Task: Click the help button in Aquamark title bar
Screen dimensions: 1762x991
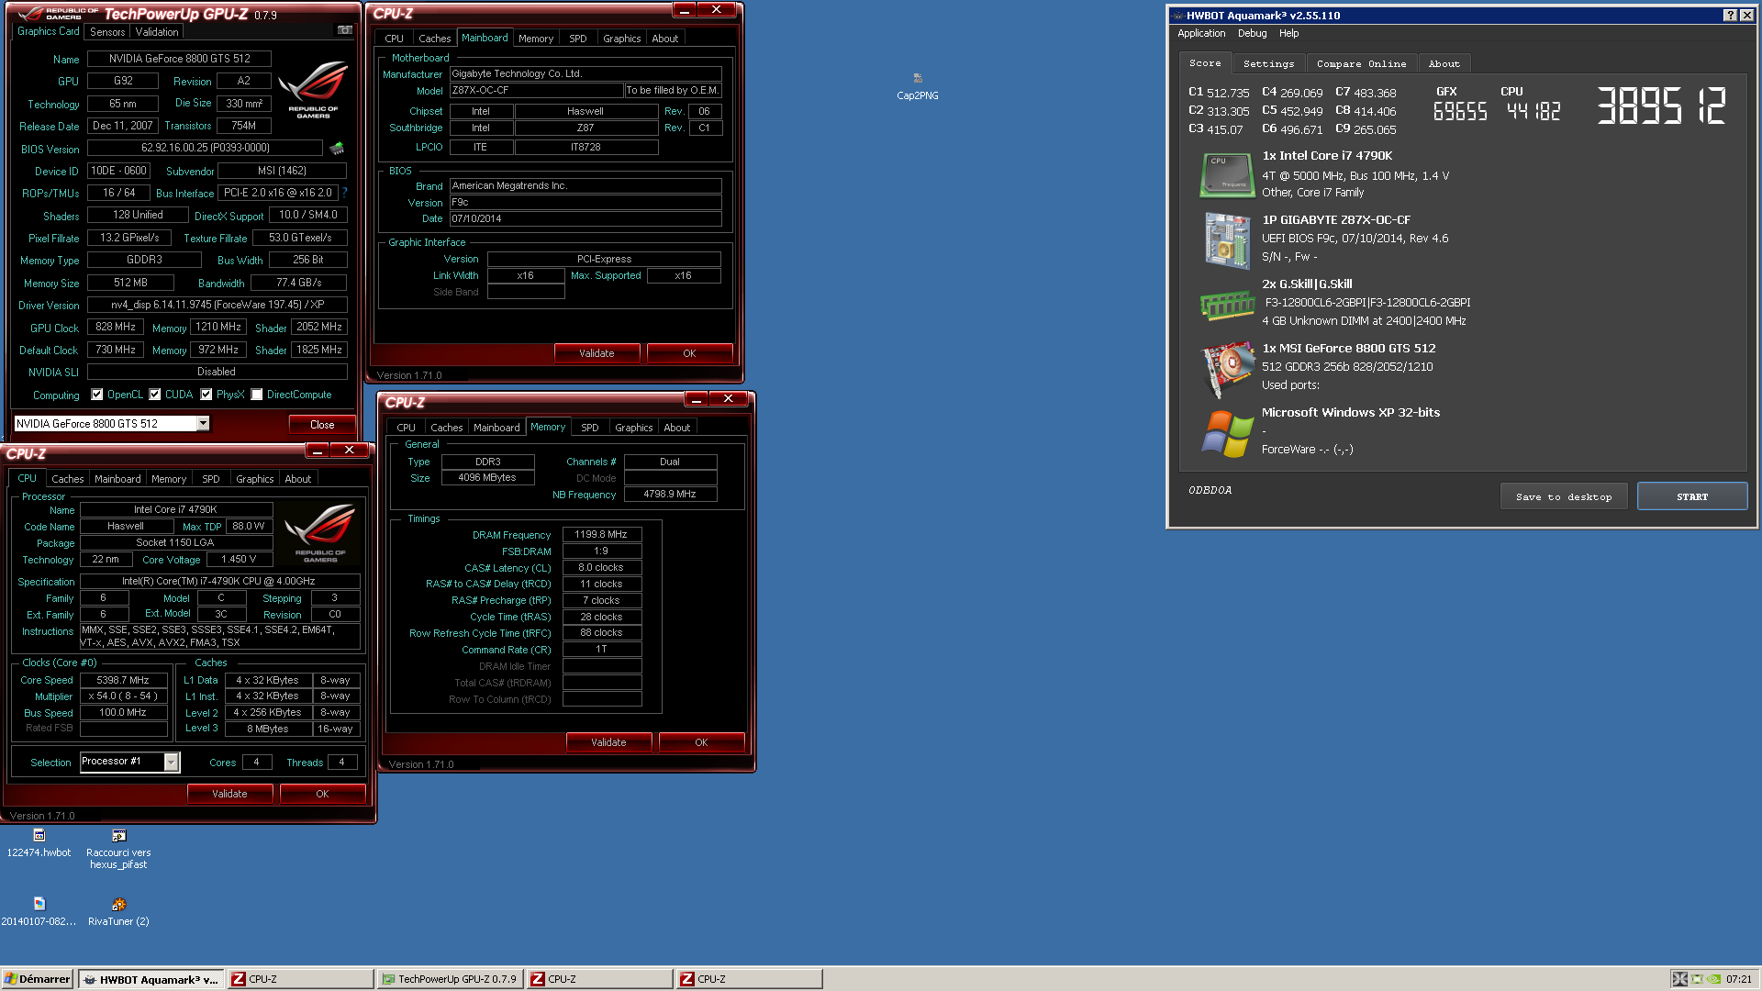Action: (x=1730, y=15)
